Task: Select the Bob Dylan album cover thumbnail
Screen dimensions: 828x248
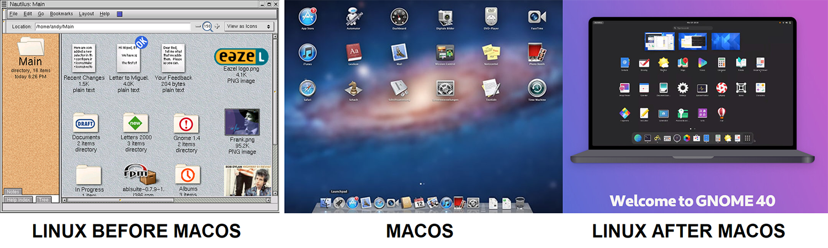Action: click(247, 180)
